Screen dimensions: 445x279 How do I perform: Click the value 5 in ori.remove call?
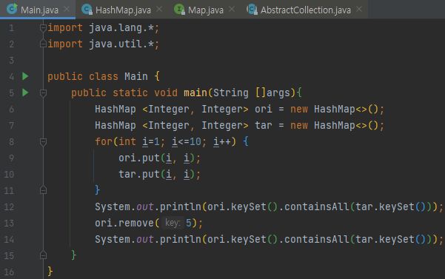click(189, 223)
